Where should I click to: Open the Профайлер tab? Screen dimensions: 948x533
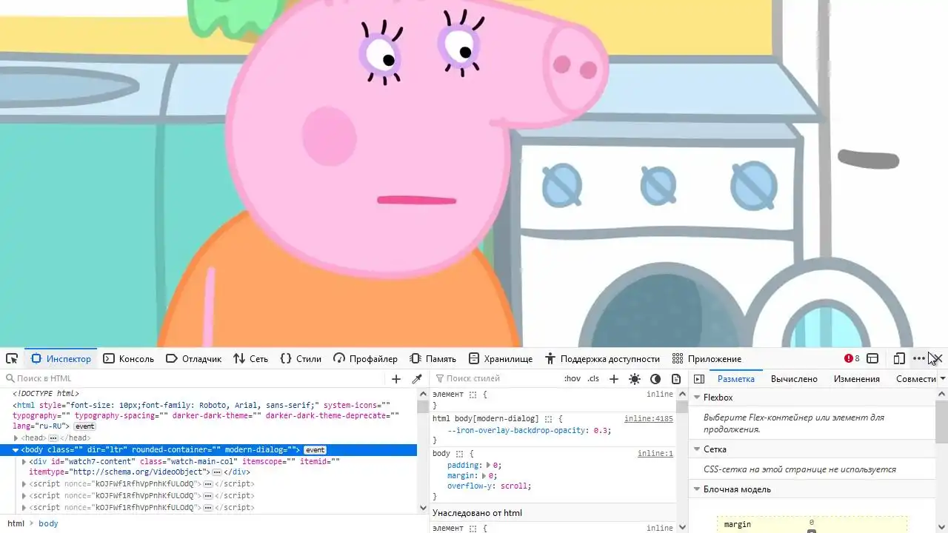(365, 358)
